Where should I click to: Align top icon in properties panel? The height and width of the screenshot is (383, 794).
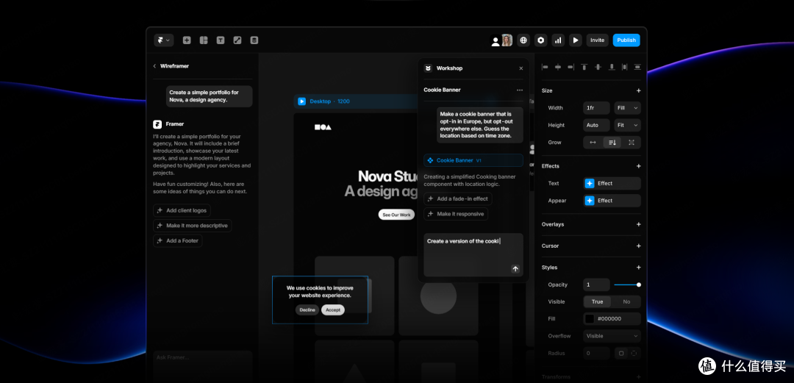[x=584, y=67]
